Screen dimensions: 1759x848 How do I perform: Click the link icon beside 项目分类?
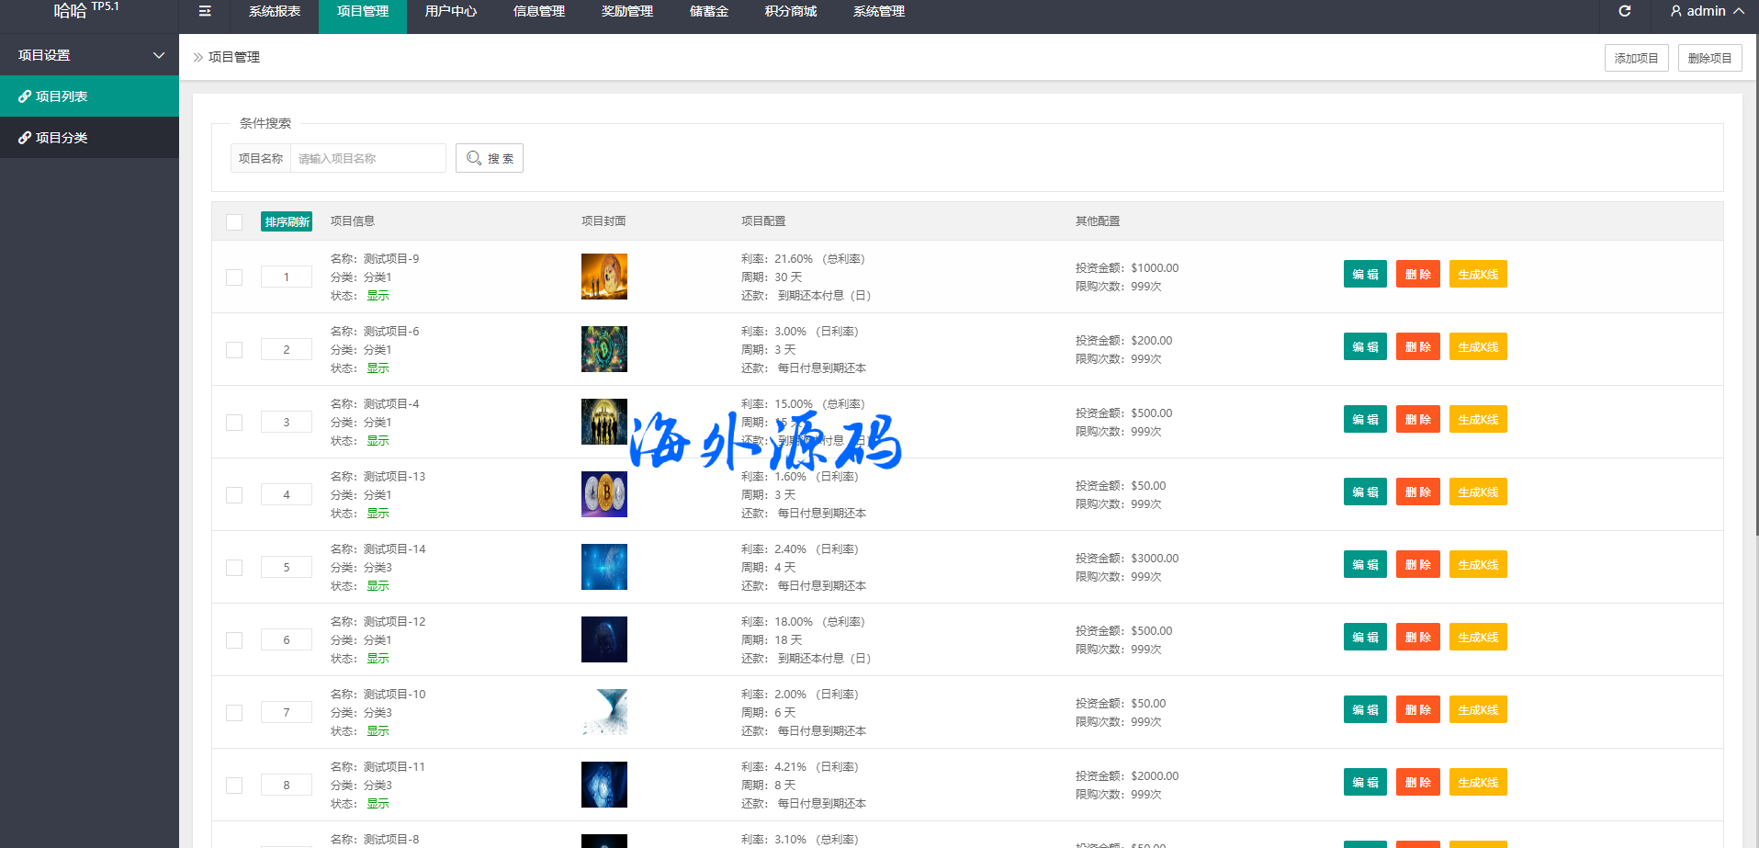click(25, 138)
